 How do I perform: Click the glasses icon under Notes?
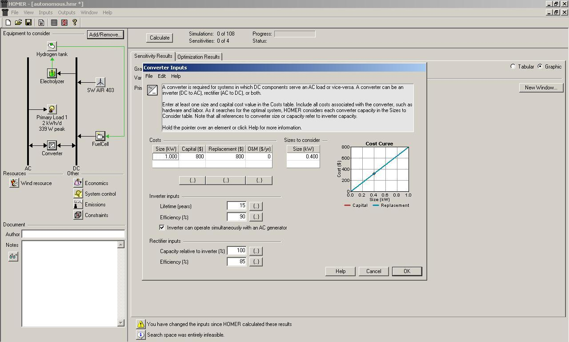(13, 257)
